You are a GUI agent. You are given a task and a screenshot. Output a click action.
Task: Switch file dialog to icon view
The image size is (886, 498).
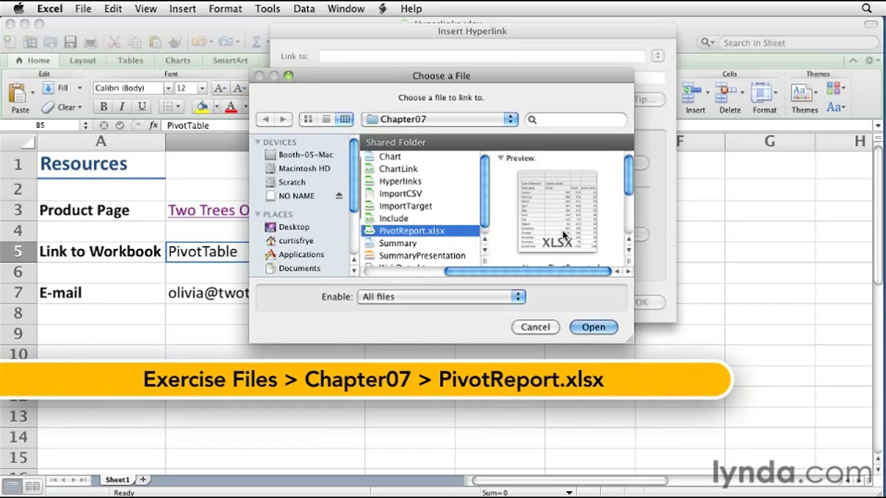tap(308, 120)
